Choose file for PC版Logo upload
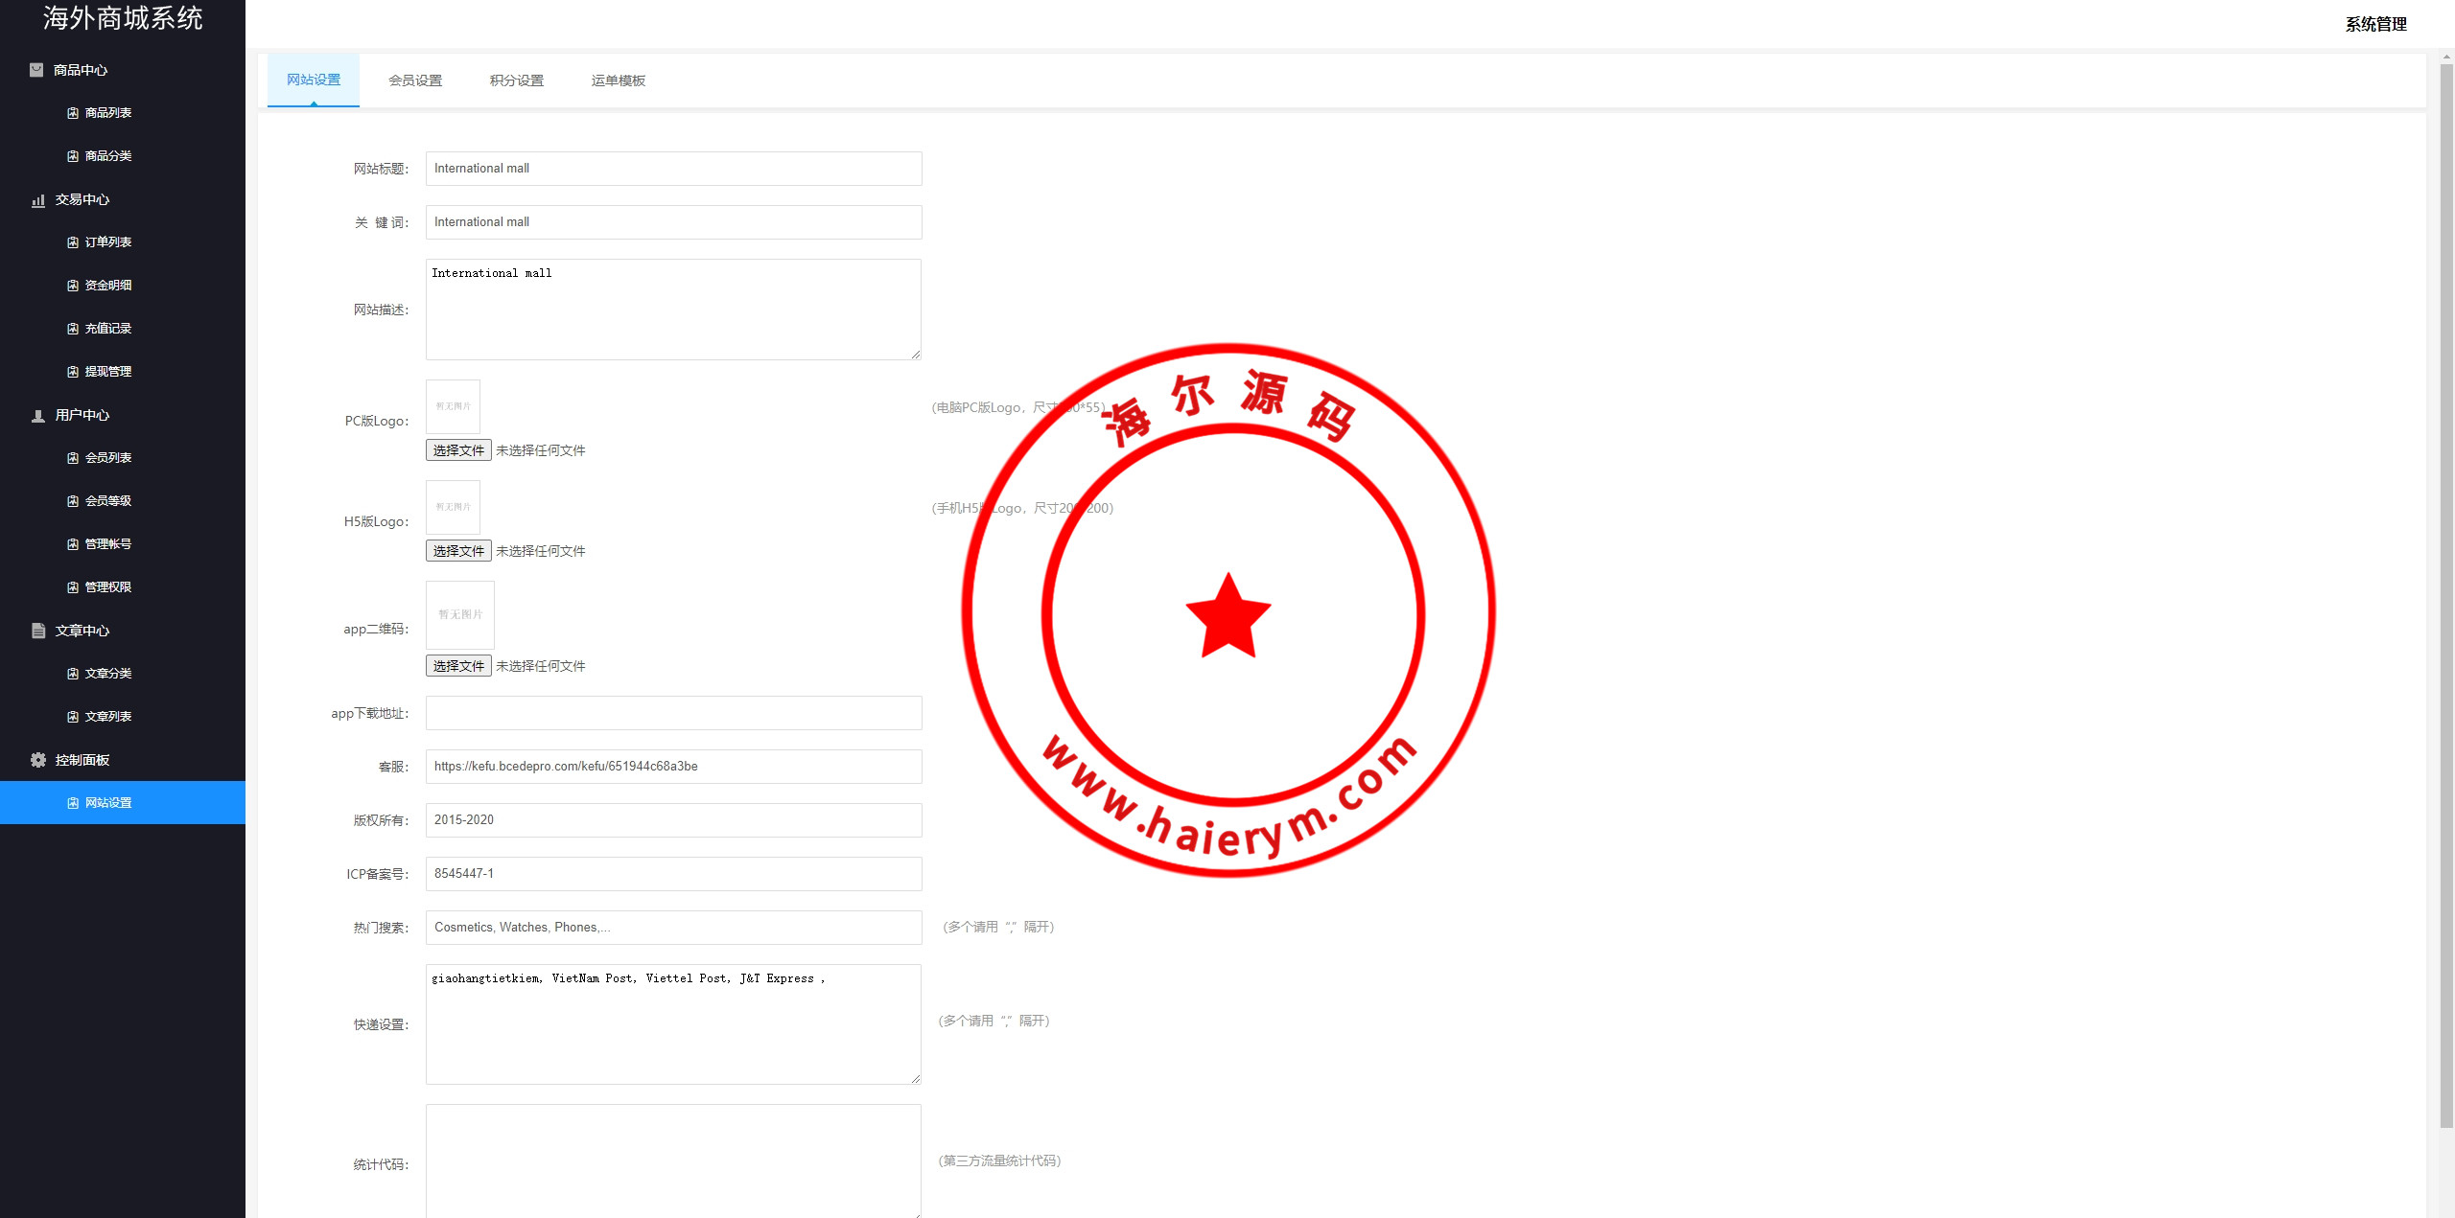The height and width of the screenshot is (1218, 2455). point(458,450)
